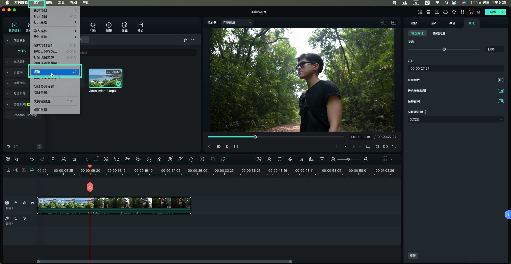
Task: Click the speed clock icon in timeline toolbar
Action: pyautogui.click(x=149, y=159)
